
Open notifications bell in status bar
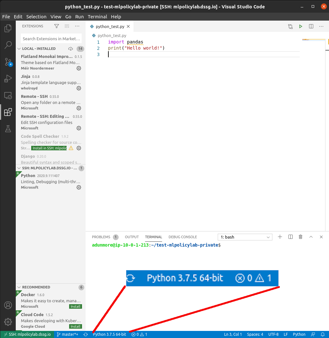click(x=323, y=334)
